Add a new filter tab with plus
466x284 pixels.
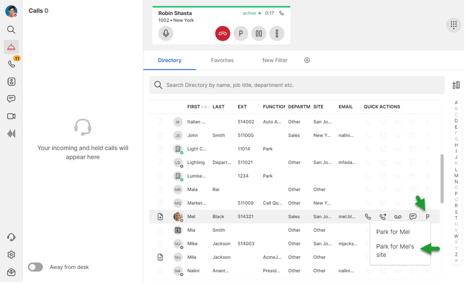[x=307, y=60]
